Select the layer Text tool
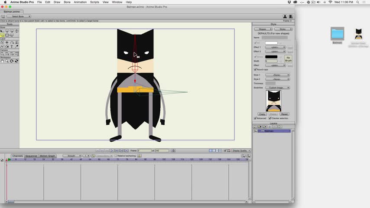Viewport: 370px width, 208px height. point(12,47)
